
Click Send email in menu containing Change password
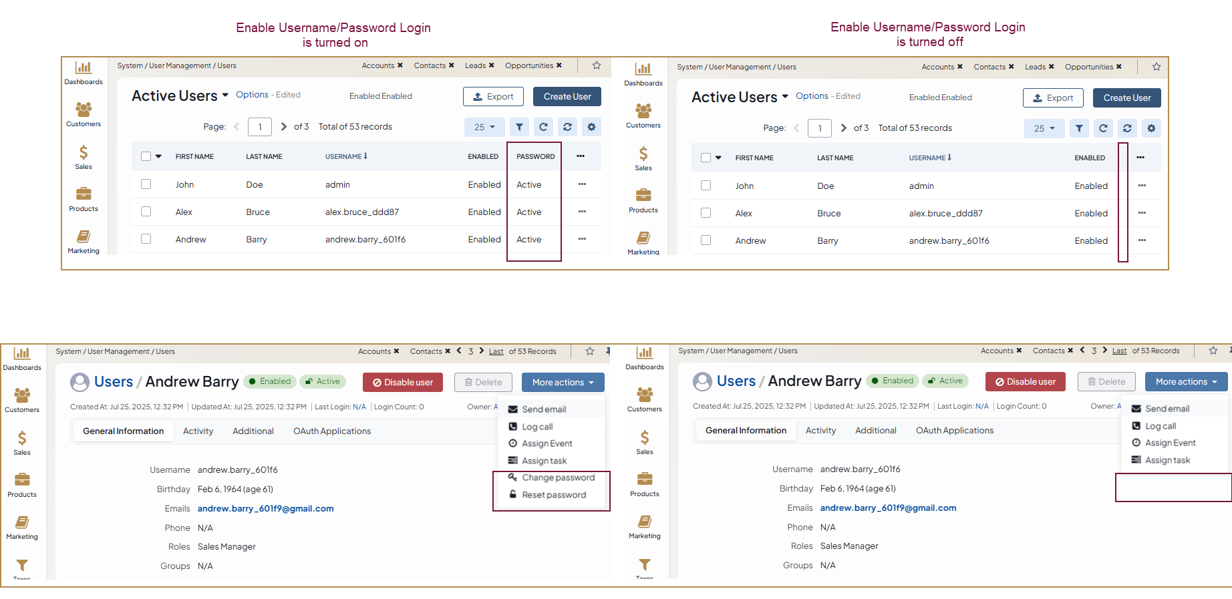pos(544,409)
